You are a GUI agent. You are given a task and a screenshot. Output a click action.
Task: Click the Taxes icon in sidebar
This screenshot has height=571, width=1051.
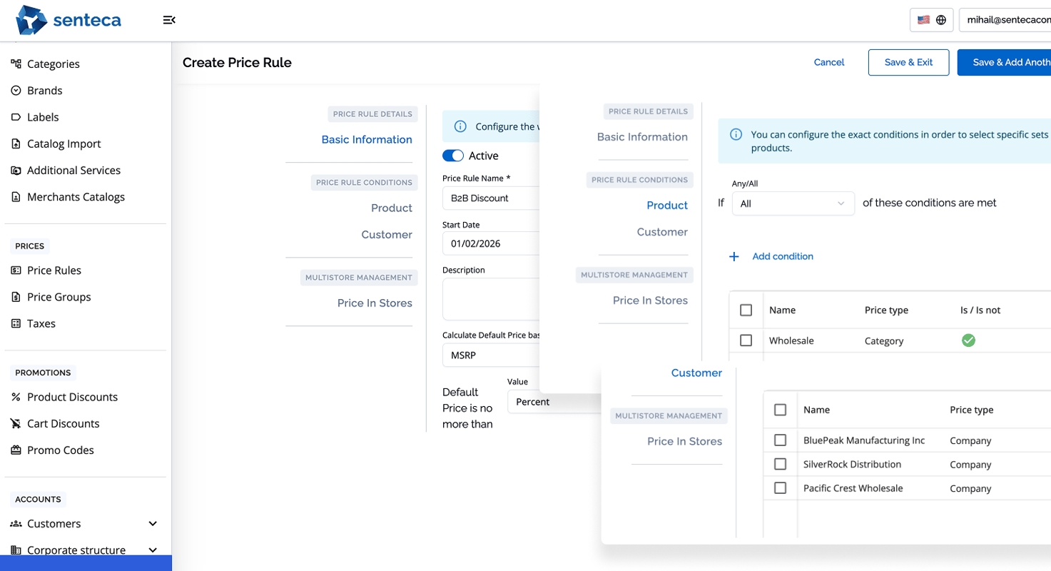tap(15, 323)
